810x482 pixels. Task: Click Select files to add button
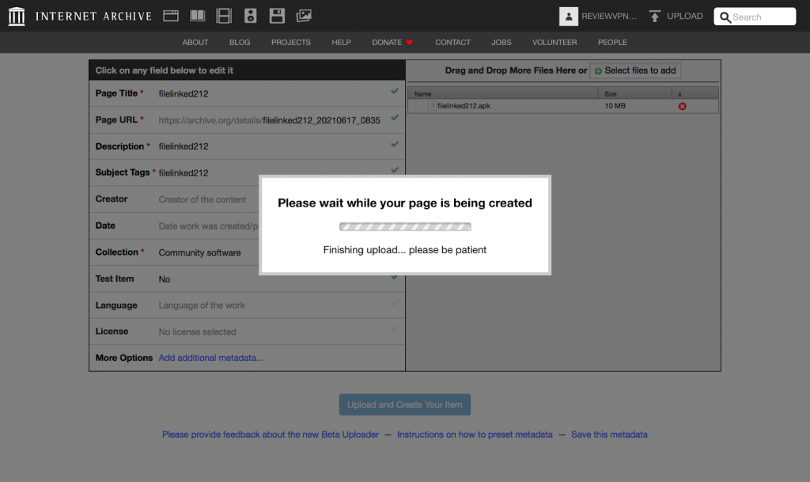(635, 70)
